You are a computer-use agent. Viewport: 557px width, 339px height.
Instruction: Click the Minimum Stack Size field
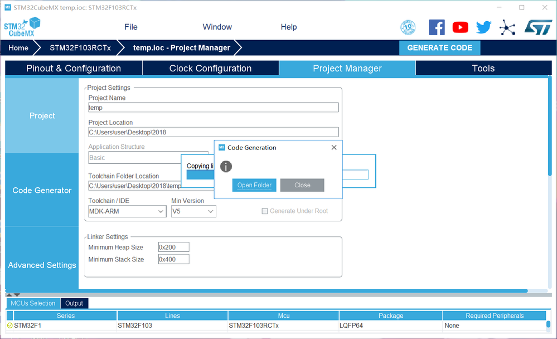click(x=173, y=259)
